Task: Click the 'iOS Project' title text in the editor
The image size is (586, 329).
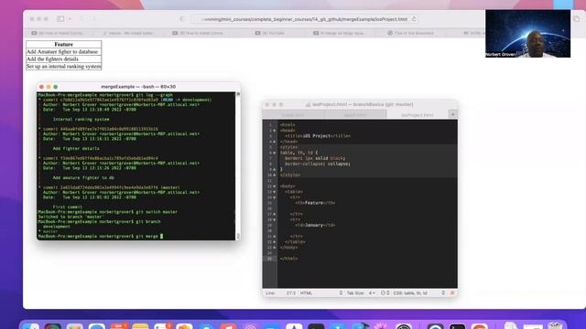Action: tap(317, 136)
